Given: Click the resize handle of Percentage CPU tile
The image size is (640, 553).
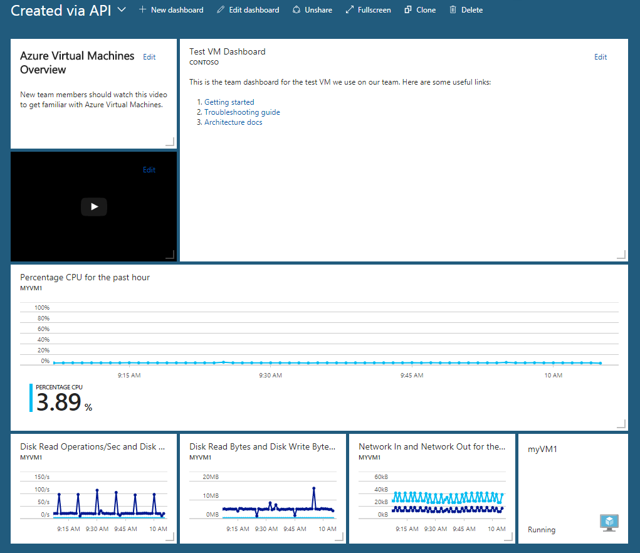Looking at the screenshot, I should tap(621, 424).
